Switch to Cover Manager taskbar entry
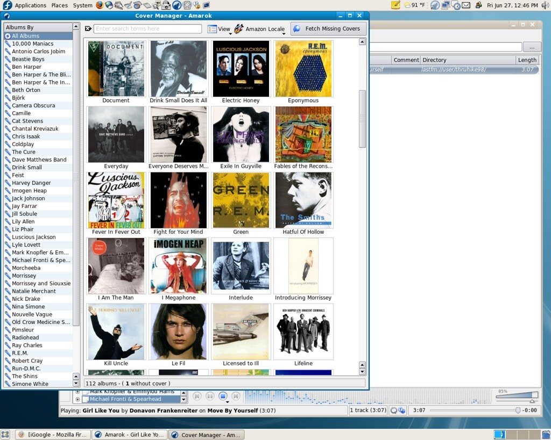The image size is (551, 440). click(207, 435)
